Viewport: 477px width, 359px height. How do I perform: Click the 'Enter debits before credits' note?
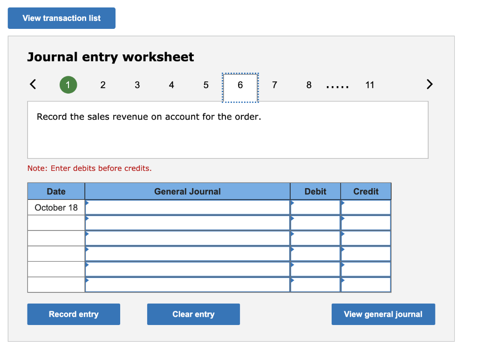coord(89,168)
